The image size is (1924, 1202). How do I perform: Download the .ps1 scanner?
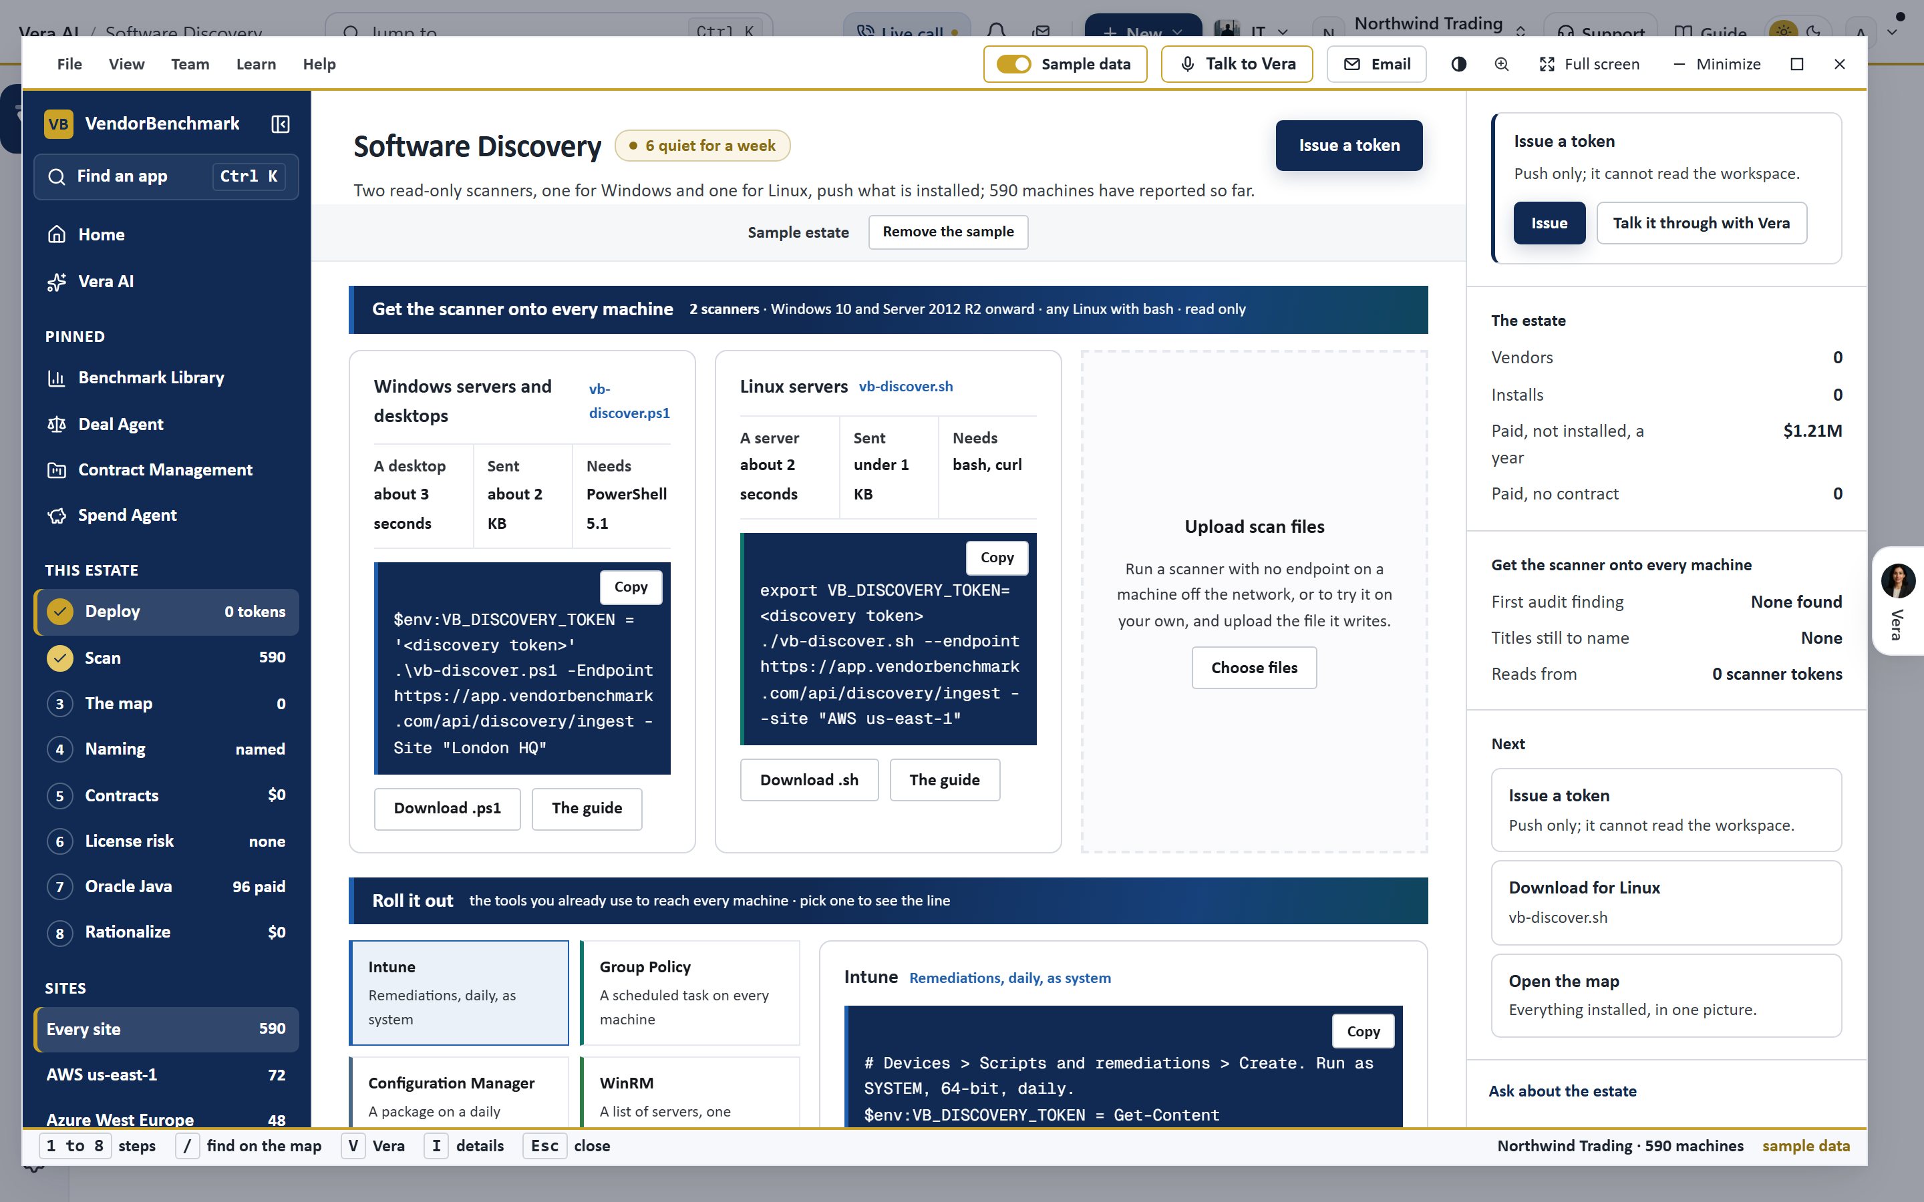[x=447, y=809]
